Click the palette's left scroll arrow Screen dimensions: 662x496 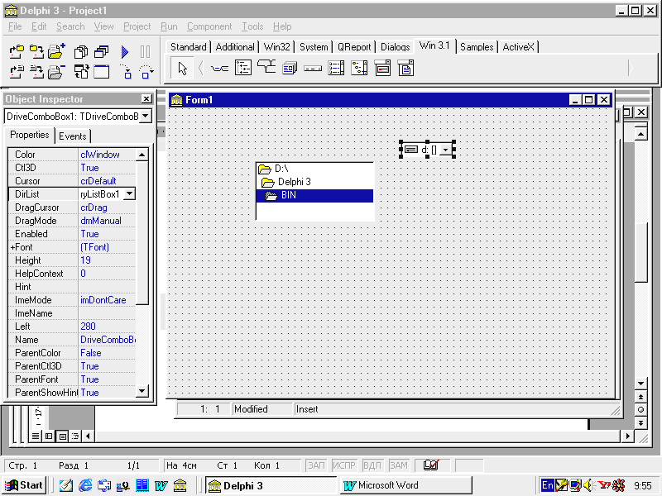pyautogui.click(x=201, y=68)
